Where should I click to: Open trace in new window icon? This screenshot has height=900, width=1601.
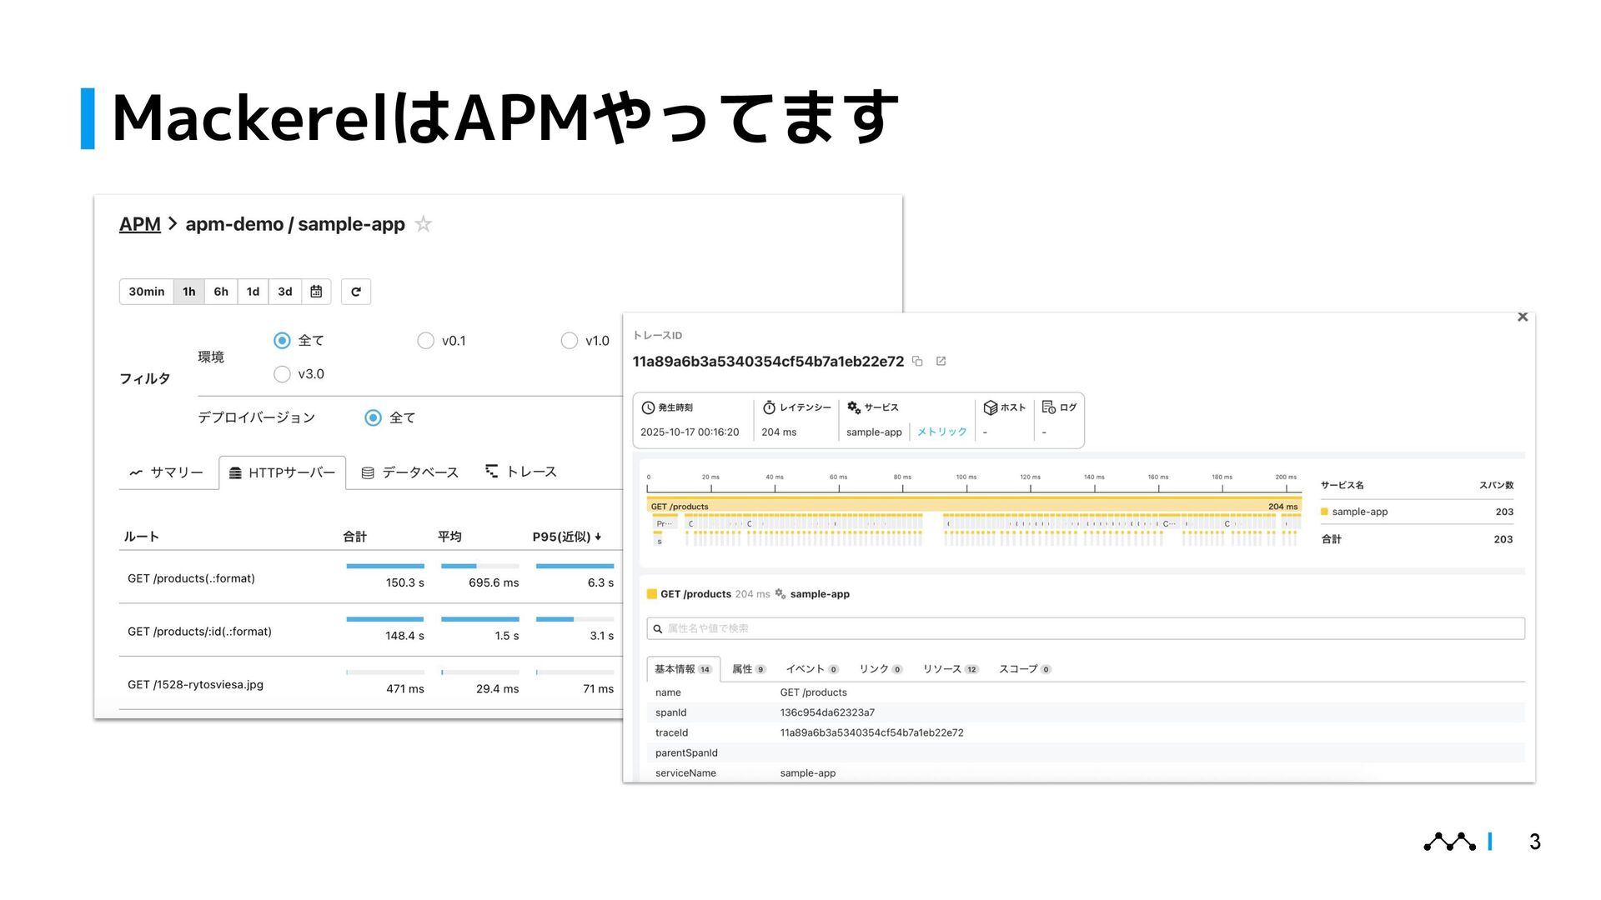(941, 362)
